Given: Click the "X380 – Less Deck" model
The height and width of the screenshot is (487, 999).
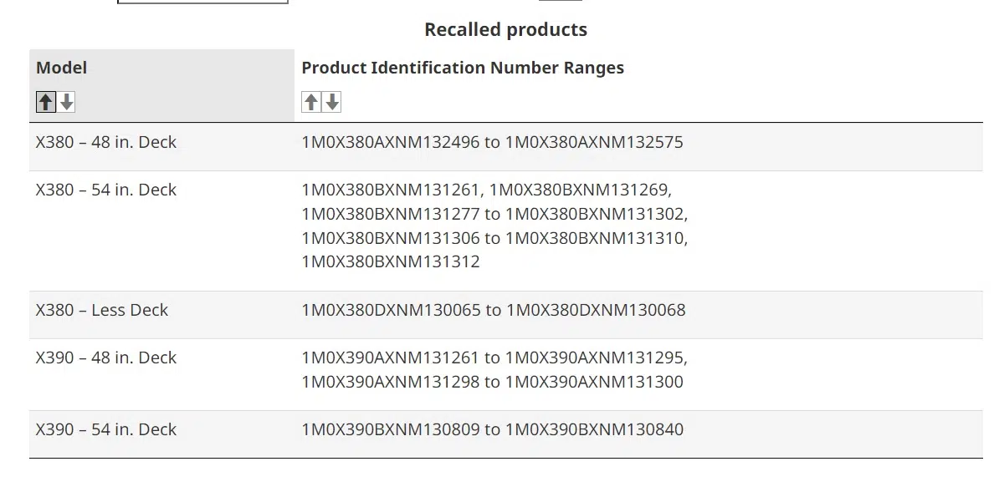Looking at the screenshot, I should (x=102, y=310).
